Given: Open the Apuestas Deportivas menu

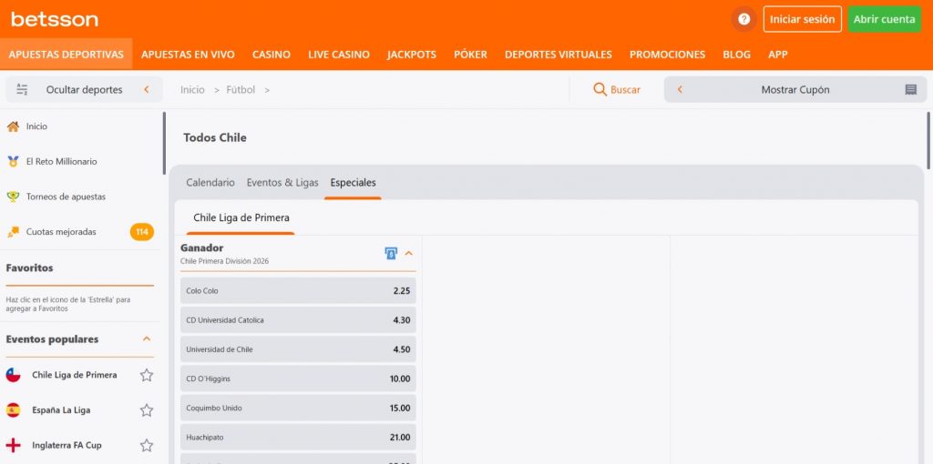Looking at the screenshot, I should click(x=66, y=54).
